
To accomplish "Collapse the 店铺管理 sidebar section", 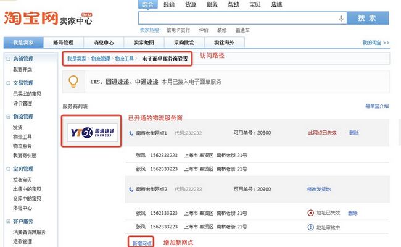I will point(8,59).
